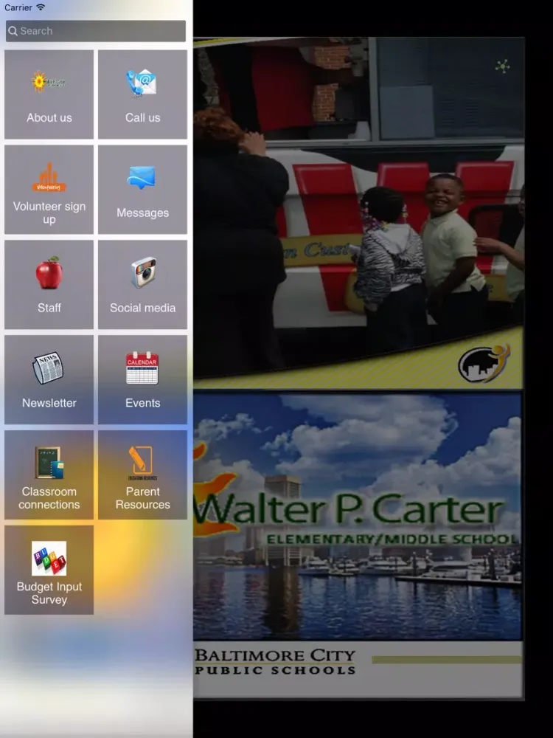Click the Carrier status text
The width and height of the screenshot is (553, 738).
click(x=18, y=7)
